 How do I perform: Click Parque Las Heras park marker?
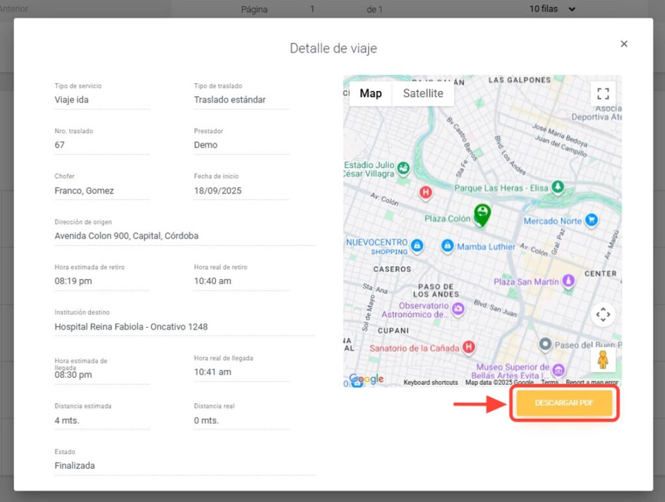(557, 187)
